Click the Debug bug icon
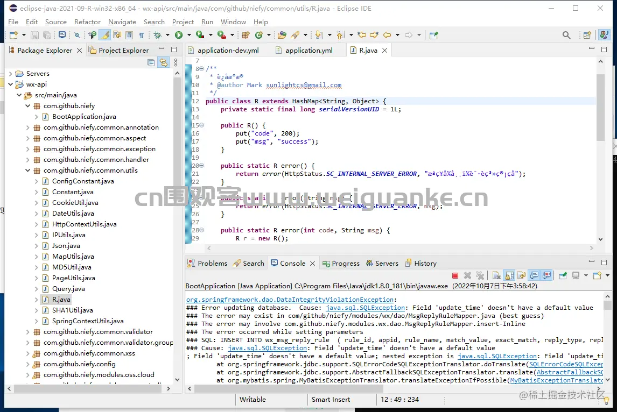Viewport: 617px width, 412px height. [158, 35]
